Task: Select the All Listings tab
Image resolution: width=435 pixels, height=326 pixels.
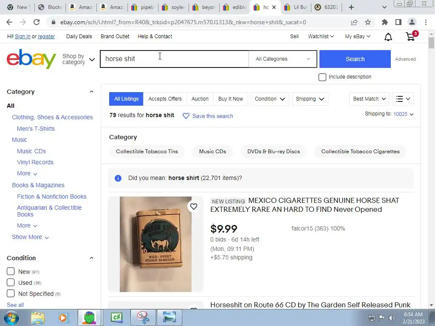Action: (126, 99)
